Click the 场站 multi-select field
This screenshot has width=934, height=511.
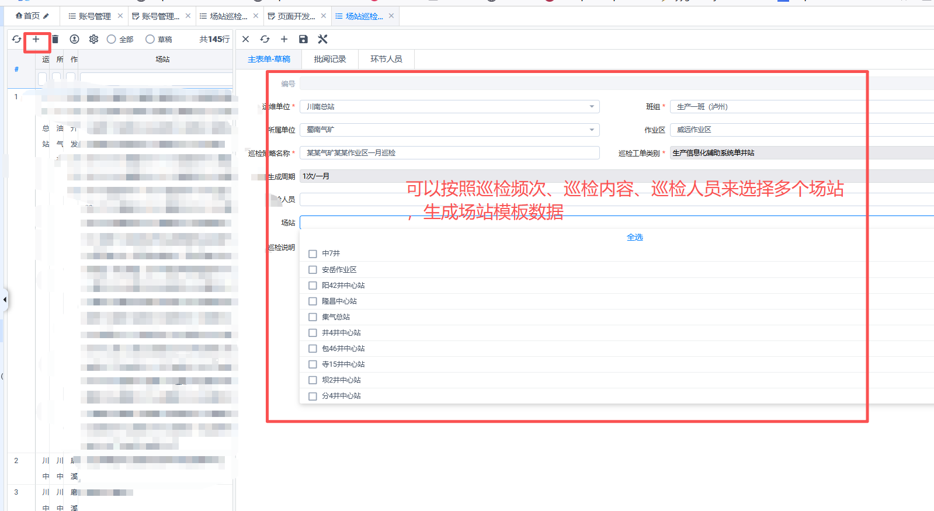(x=584, y=223)
